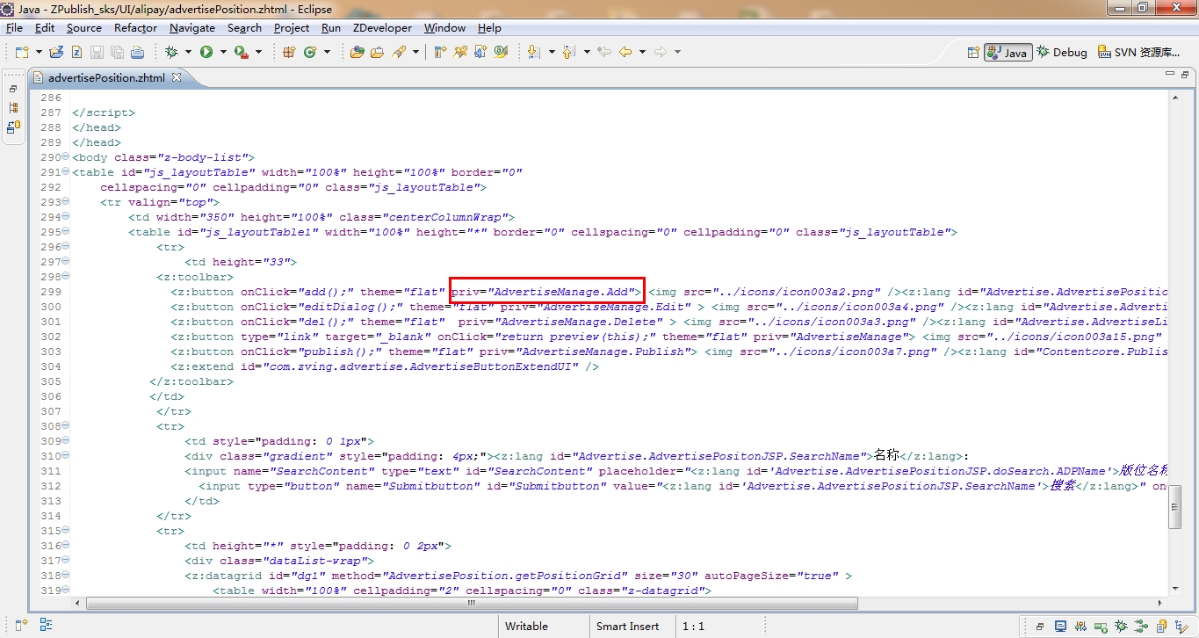The image size is (1199, 638).
Task: Click the Open Perspective icon
Action: pyautogui.click(x=972, y=53)
